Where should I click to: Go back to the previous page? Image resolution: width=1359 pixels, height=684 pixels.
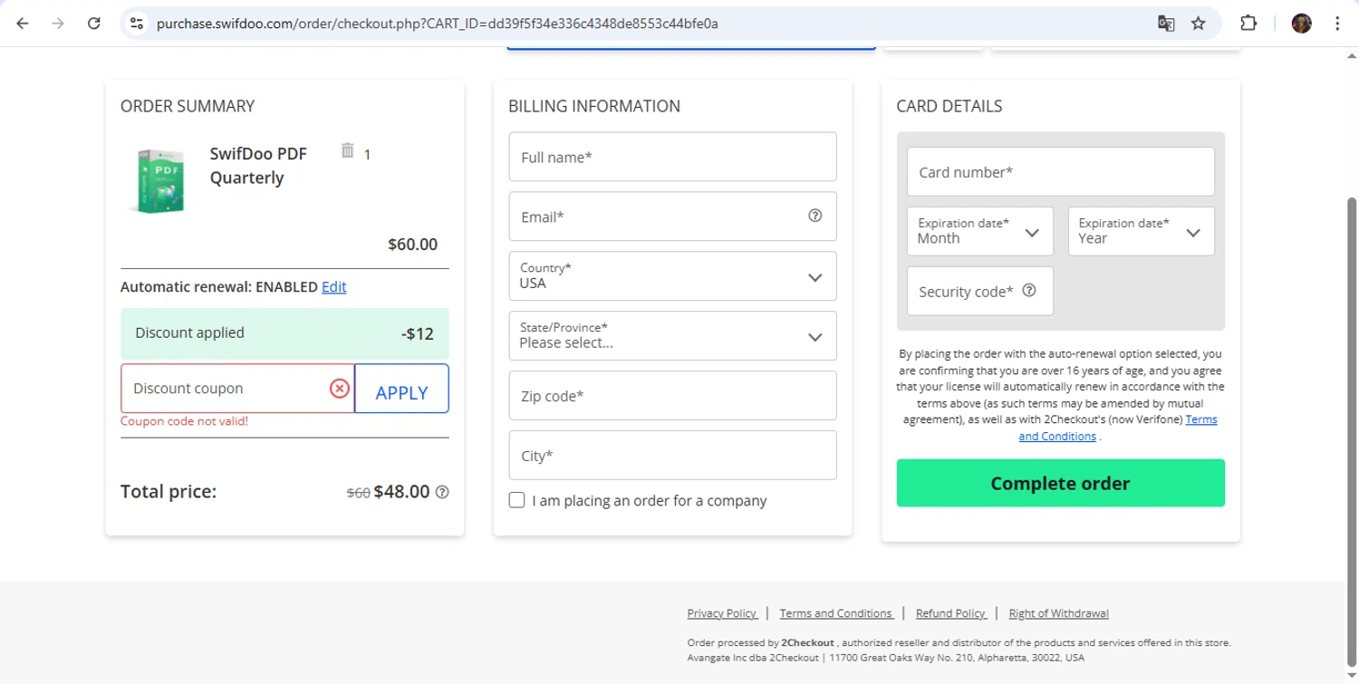[x=23, y=24]
